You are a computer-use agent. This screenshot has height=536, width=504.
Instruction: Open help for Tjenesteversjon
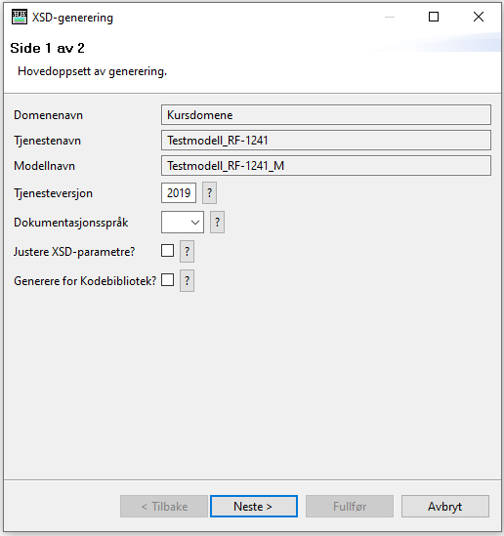click(210, 193)
